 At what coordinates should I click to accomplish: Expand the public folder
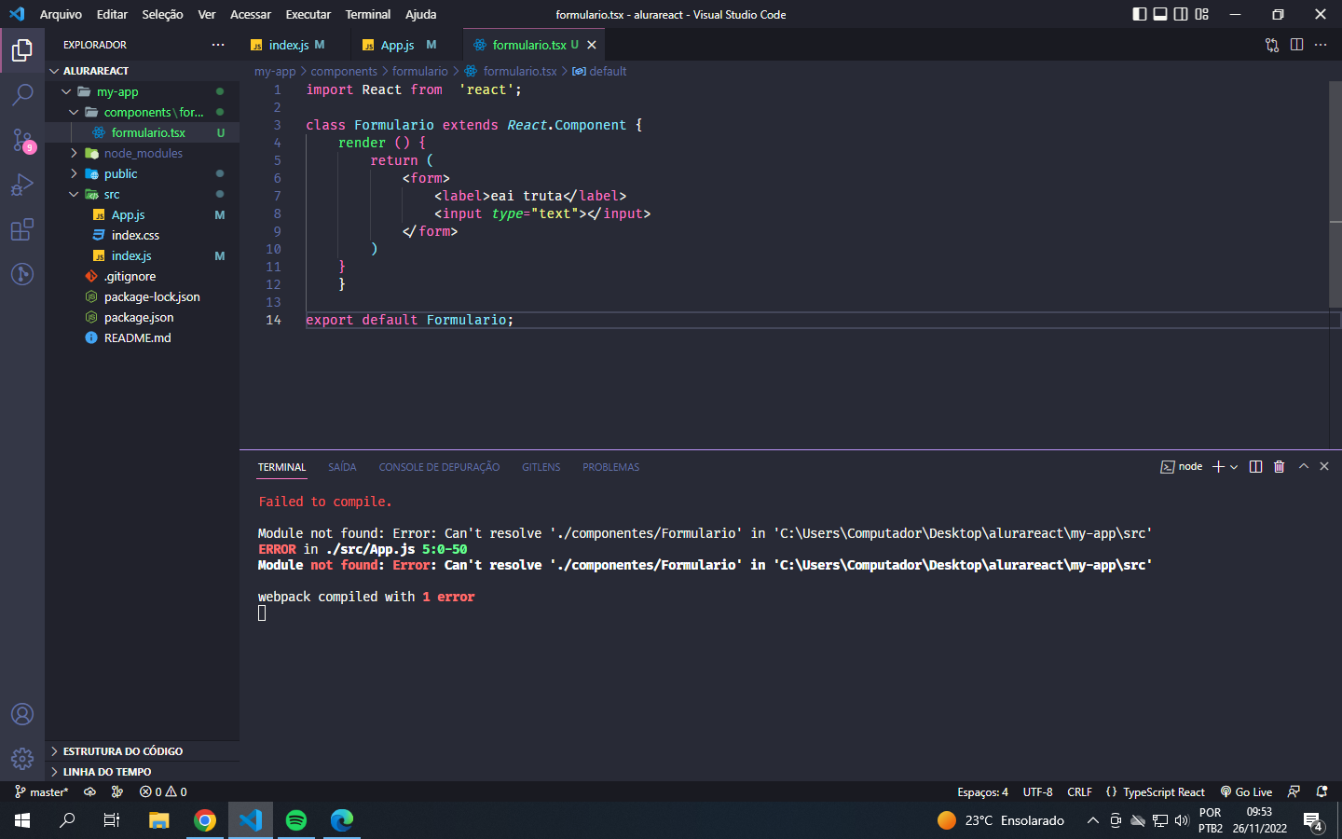[x=142, y=173]
